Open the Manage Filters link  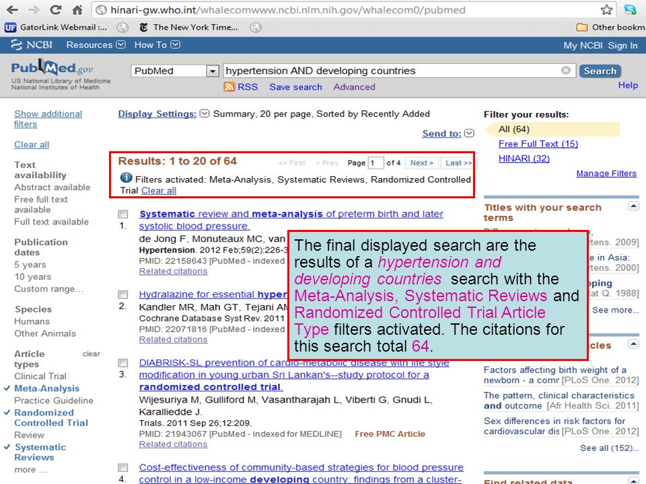(x=606, y=173)
